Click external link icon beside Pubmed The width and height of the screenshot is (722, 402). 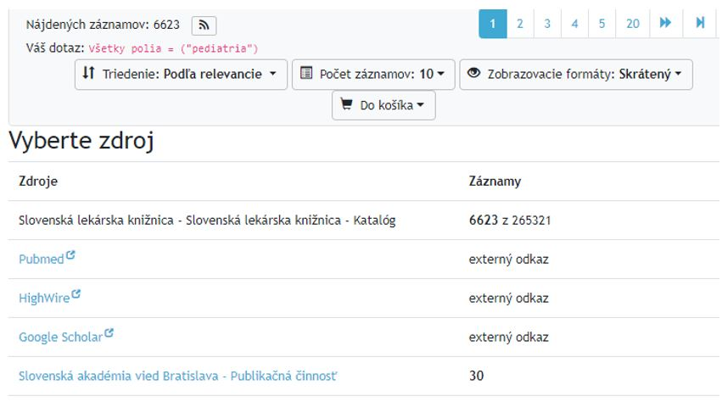coord(70,255)
